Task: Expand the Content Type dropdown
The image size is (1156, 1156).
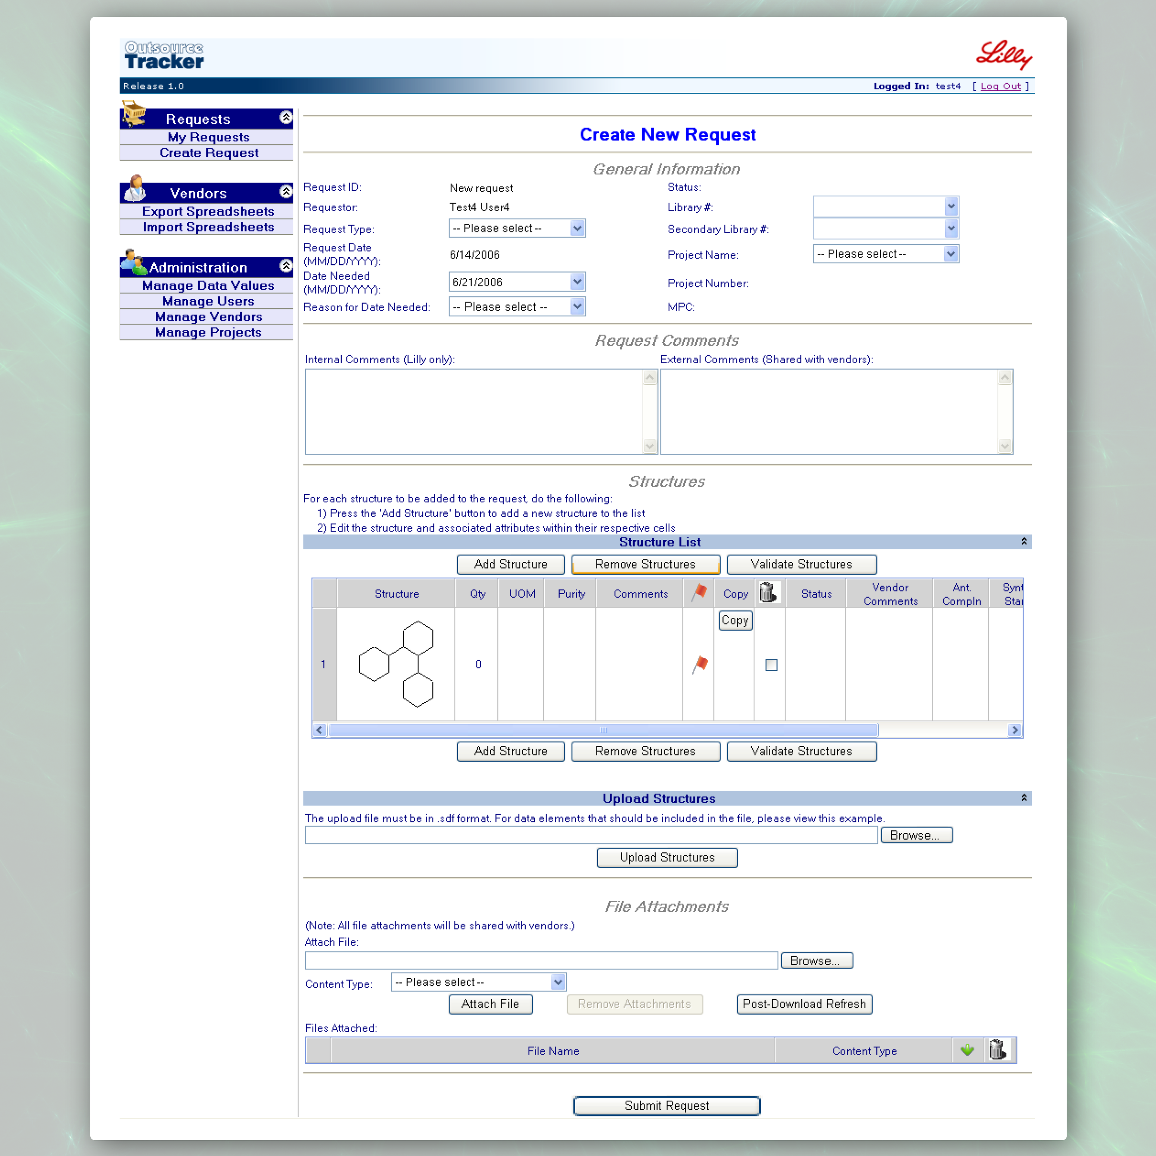Action: [x=558, y=982]
